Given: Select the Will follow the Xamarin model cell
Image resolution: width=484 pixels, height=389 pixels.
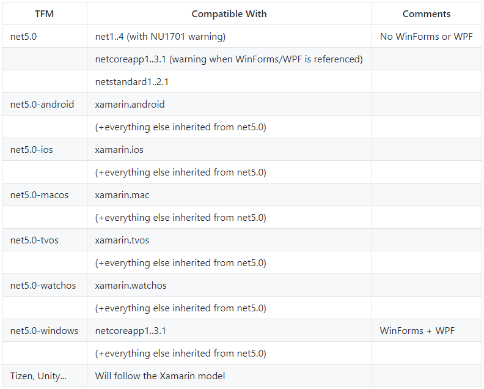Looking at the screenshot, I should coord(160,376).
